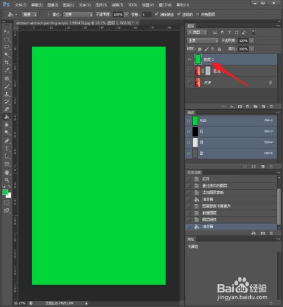Click the green foreground color swatch
Viewport: 283px width, 307px height.
tap(5, 192)
